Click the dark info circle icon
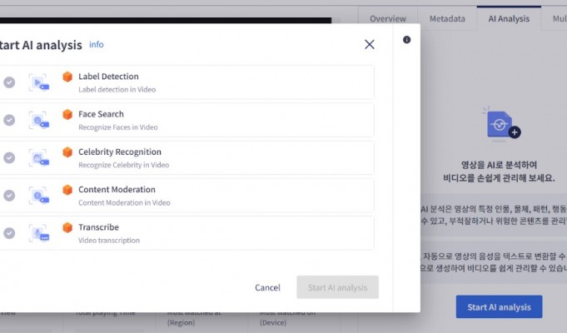The width and height of the screenshot is (567, 333). point(406,40)
